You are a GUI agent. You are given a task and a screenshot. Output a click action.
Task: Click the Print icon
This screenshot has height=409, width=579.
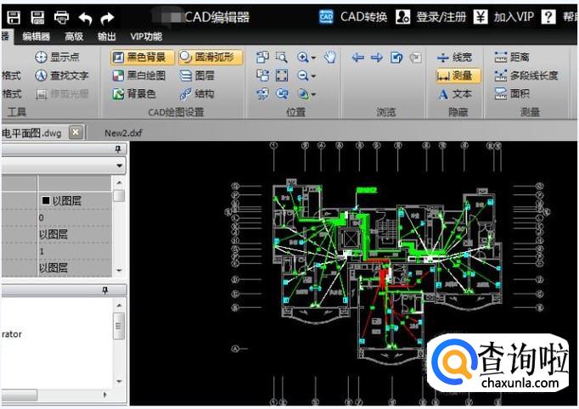61,17
